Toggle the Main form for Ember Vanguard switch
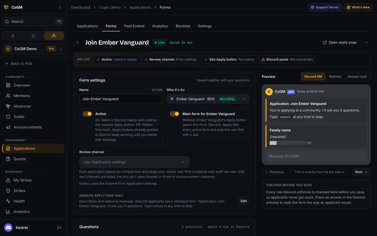The image size is (377, 236). click(x=175, y=114)
